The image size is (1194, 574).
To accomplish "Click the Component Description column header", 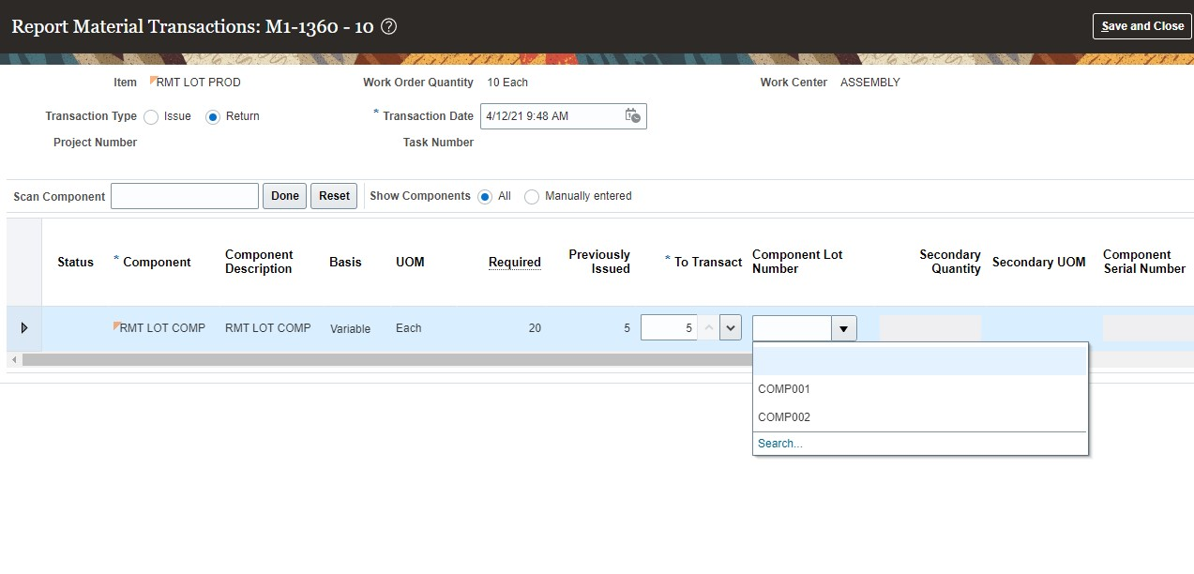I will click(259, 262).
